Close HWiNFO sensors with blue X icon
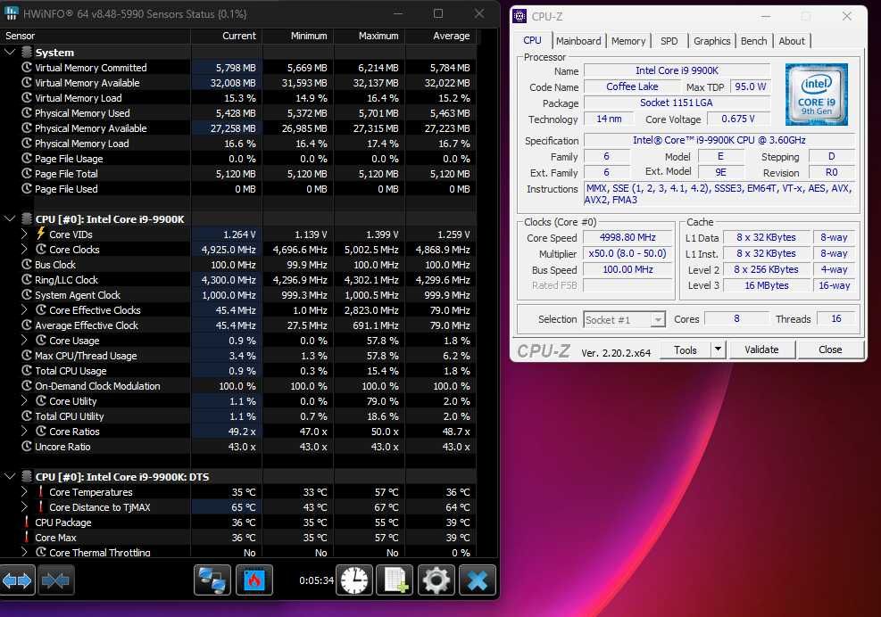Viewport: 881px width, 617px height. (478, 580)
